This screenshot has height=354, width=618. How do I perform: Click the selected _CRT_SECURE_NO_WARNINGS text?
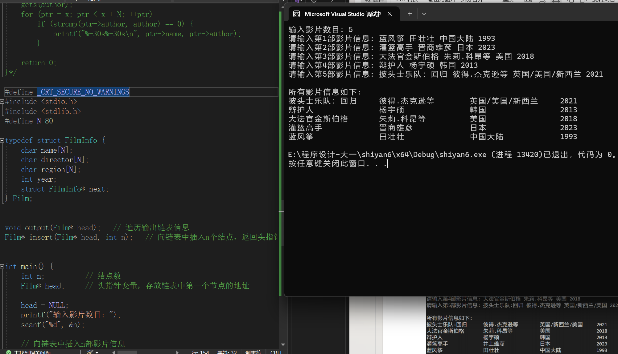(83, 92)
